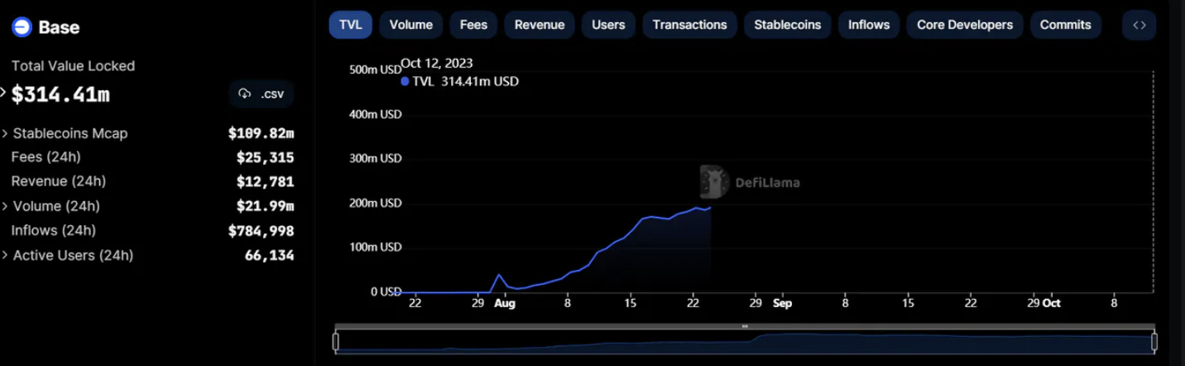Click the Active Users value 66,134

coord(269,255)
